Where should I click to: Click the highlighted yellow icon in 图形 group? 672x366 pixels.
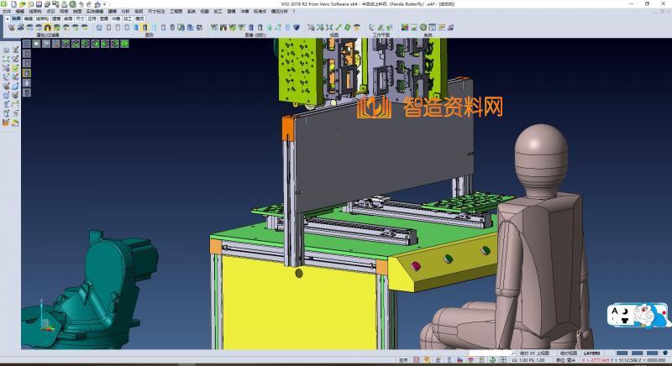[x=144, y=27]
